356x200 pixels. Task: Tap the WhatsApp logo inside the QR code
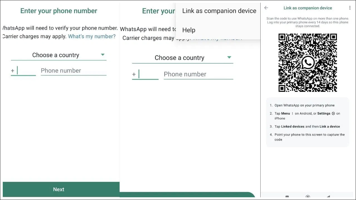[308, 62]
